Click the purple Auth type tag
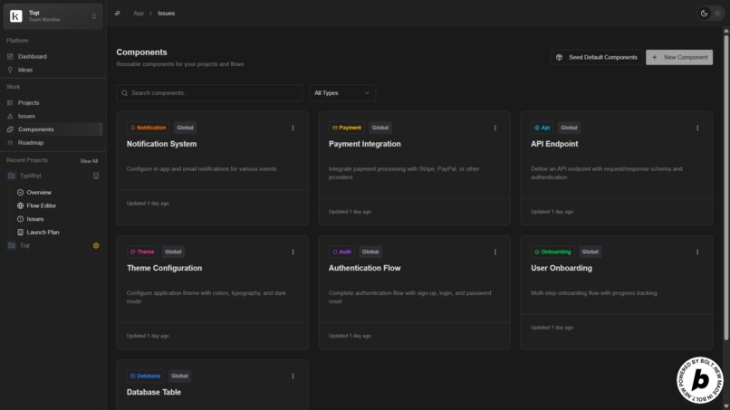This screenshot has height=410, width=730. pyautogui.click(x=341, y=252)
